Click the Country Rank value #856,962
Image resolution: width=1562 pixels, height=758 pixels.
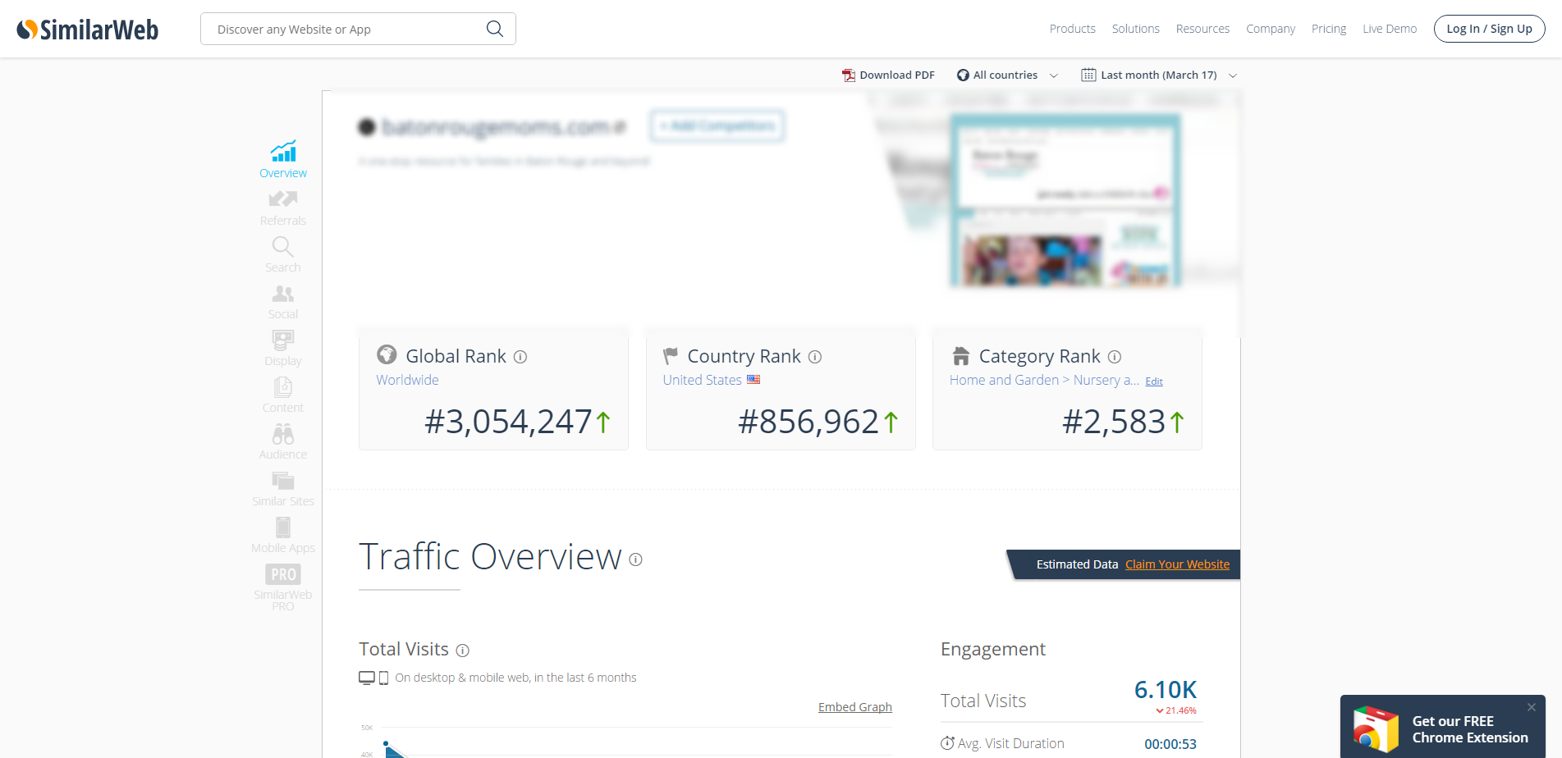[808, 422]
